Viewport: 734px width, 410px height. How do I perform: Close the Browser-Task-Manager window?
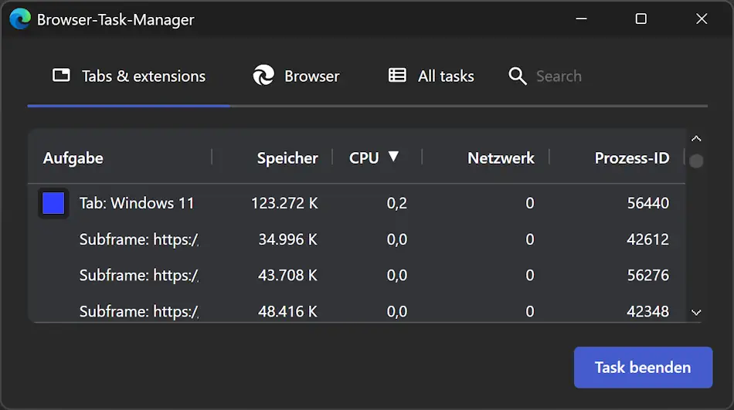point(702,19)
